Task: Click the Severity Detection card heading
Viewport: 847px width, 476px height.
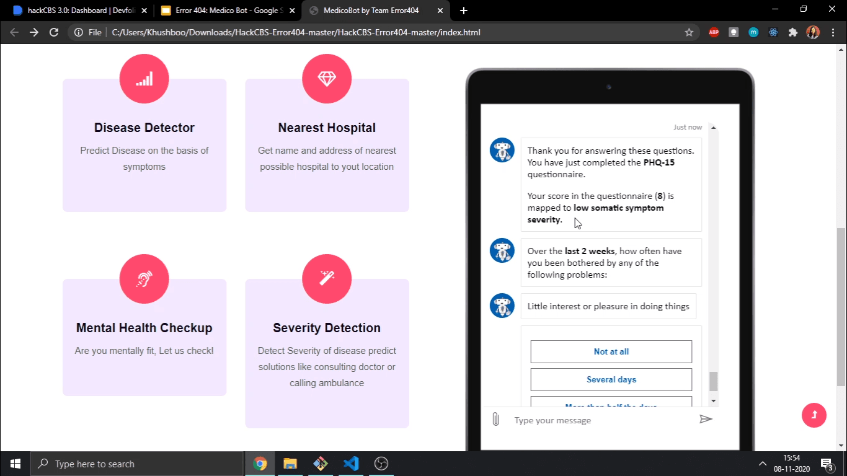Action: coord(327,328)
